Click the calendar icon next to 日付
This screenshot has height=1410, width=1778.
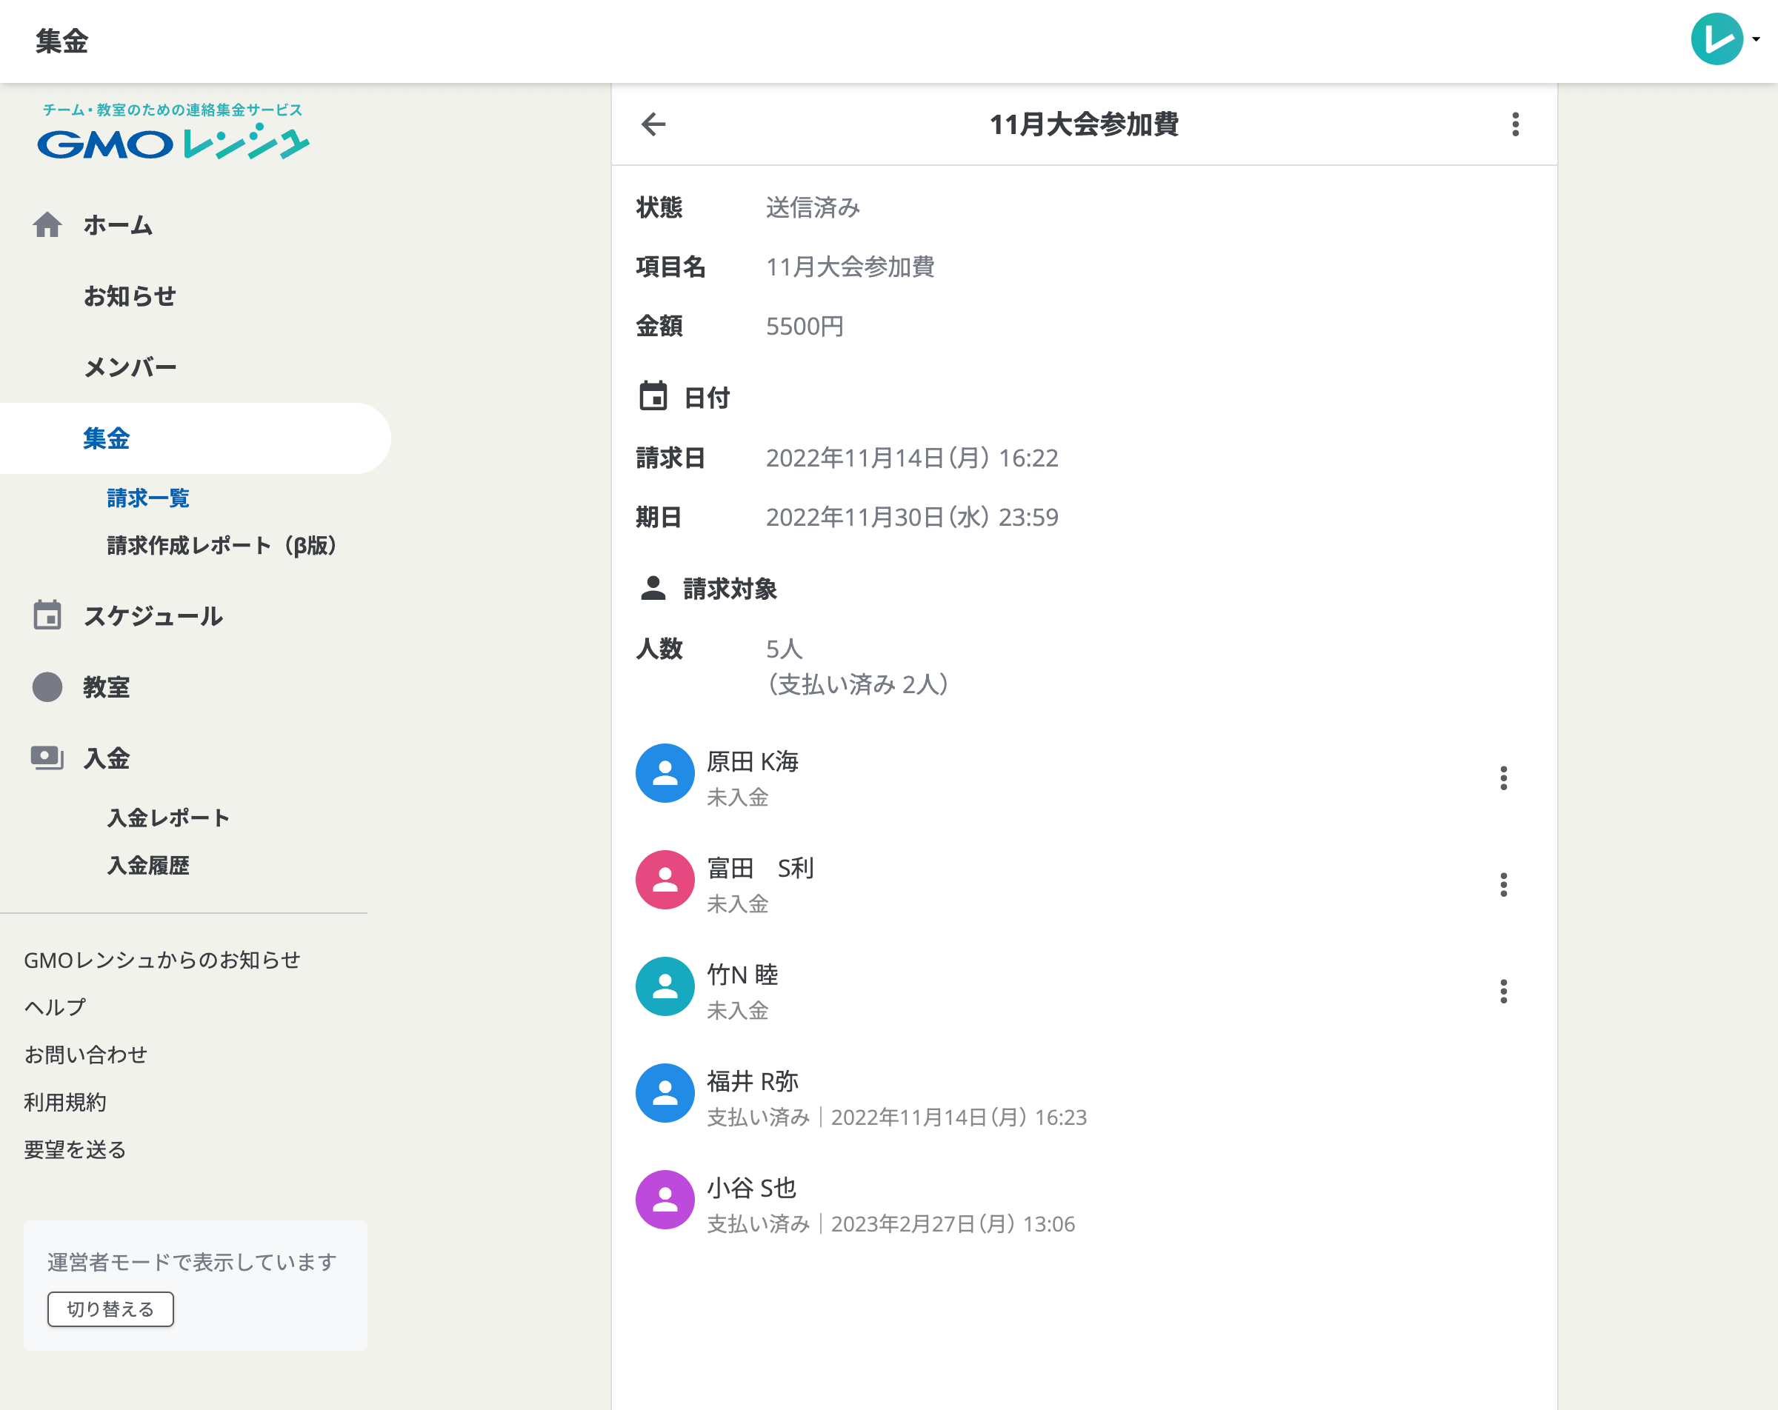point(653,397)
